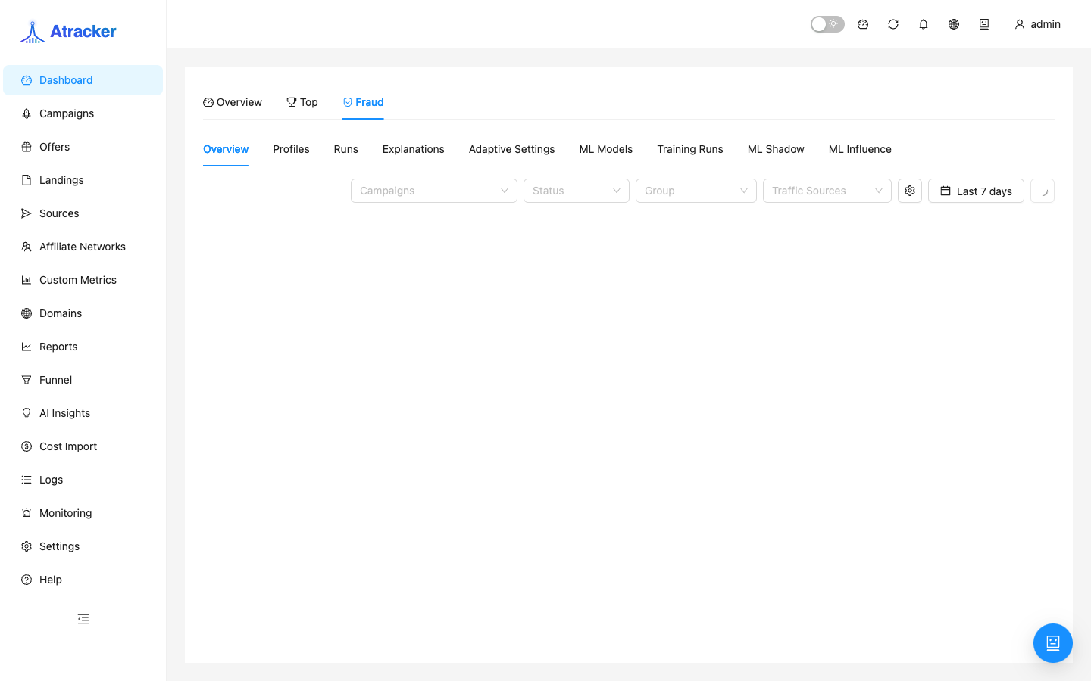Click the Funnel filter icon
The image size is (1091, 681).
coord(27,380)
